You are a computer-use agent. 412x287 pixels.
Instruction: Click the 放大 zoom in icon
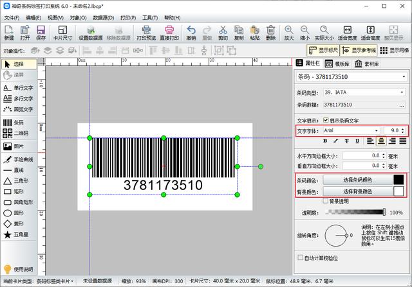288,33
